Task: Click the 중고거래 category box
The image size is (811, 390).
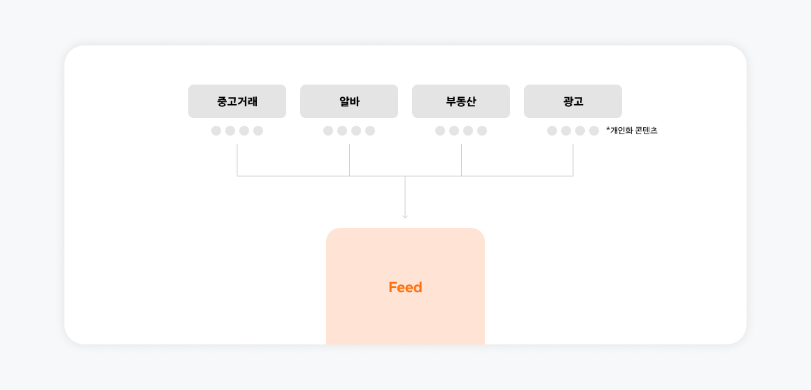Action: click(237, 101)
